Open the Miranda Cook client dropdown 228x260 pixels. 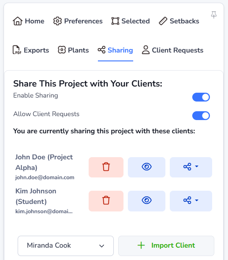(66, 246)
